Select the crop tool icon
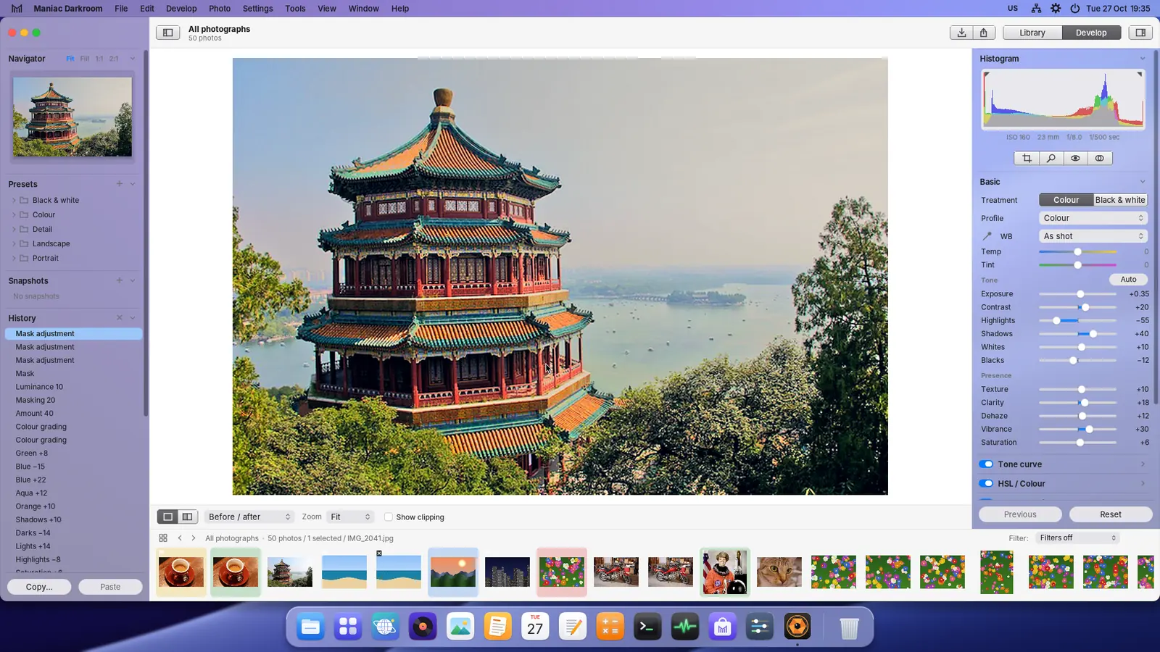Image resolution: width=1160 pixels, height=652 pixels. coord(1027,158)
